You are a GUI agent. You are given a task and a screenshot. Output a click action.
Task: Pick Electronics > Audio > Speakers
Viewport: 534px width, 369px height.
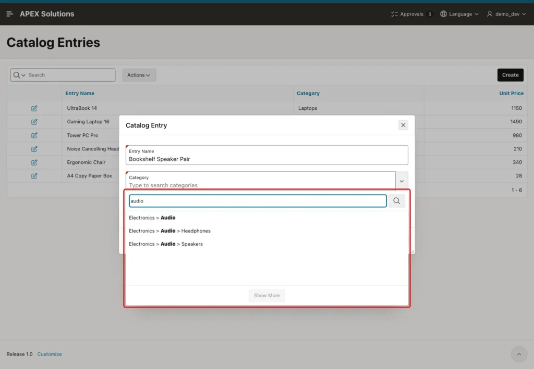point(266,244)
